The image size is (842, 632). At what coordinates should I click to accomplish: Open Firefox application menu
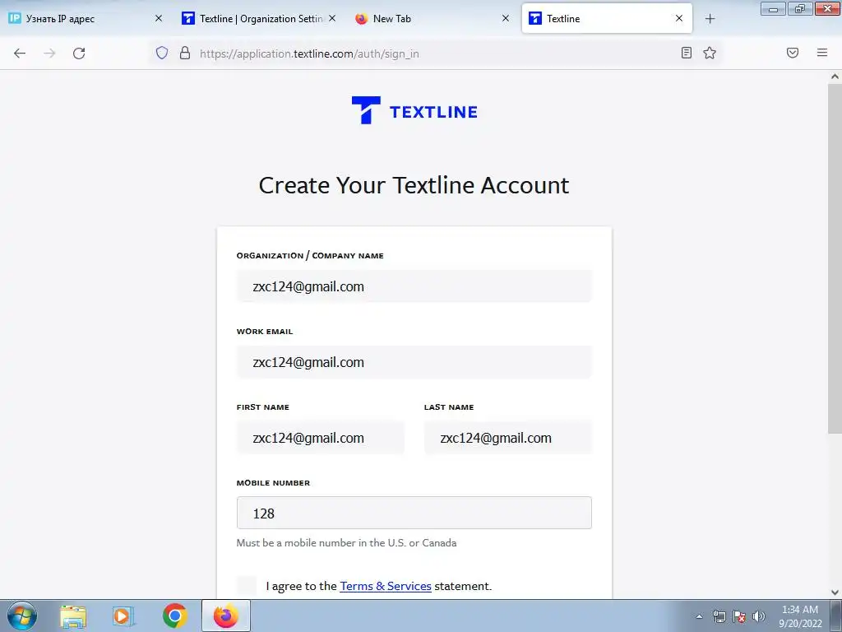(x=821, y=53)
